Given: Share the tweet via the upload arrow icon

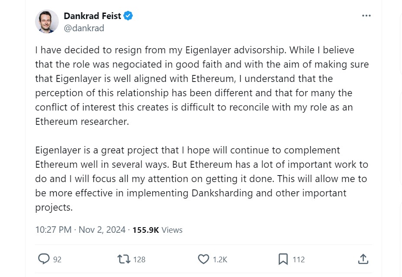Looking at the screenshot, I should click(x=363, y=259).
